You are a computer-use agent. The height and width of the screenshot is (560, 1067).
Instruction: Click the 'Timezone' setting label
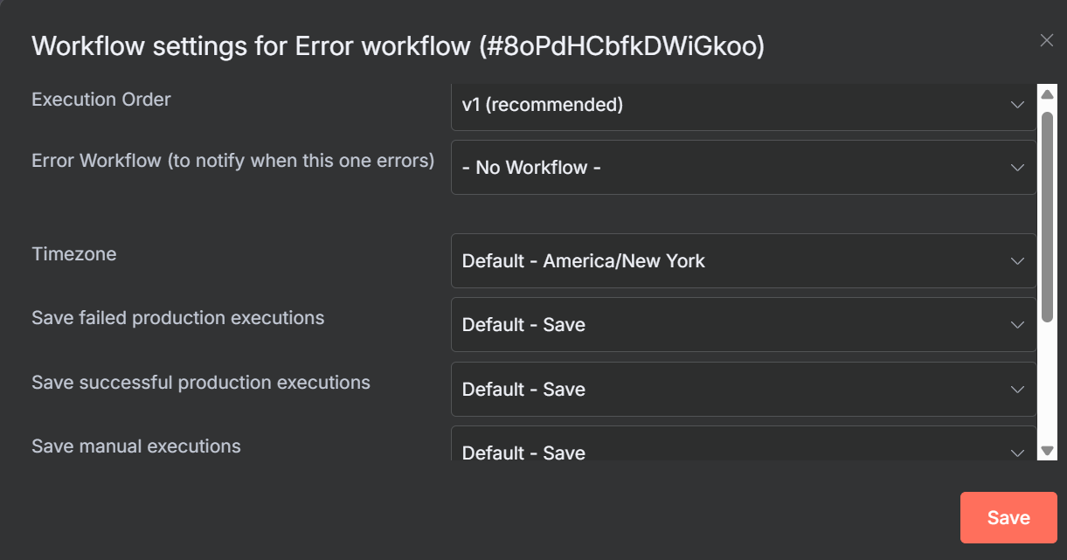pyautogui.click(x=74, y=254)
